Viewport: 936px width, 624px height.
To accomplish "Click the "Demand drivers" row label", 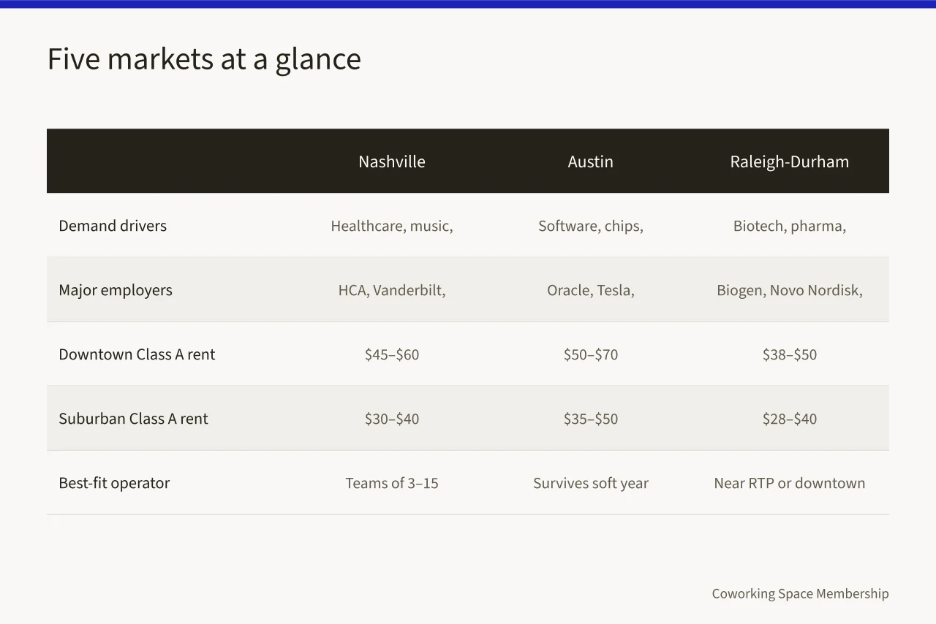I will [113, 226].
